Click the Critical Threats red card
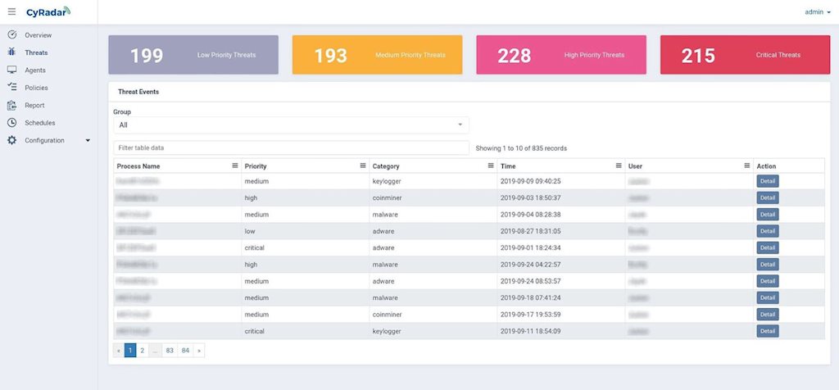Image resolution: width=839 pixels, height=390 pixels. pos(745,56)
